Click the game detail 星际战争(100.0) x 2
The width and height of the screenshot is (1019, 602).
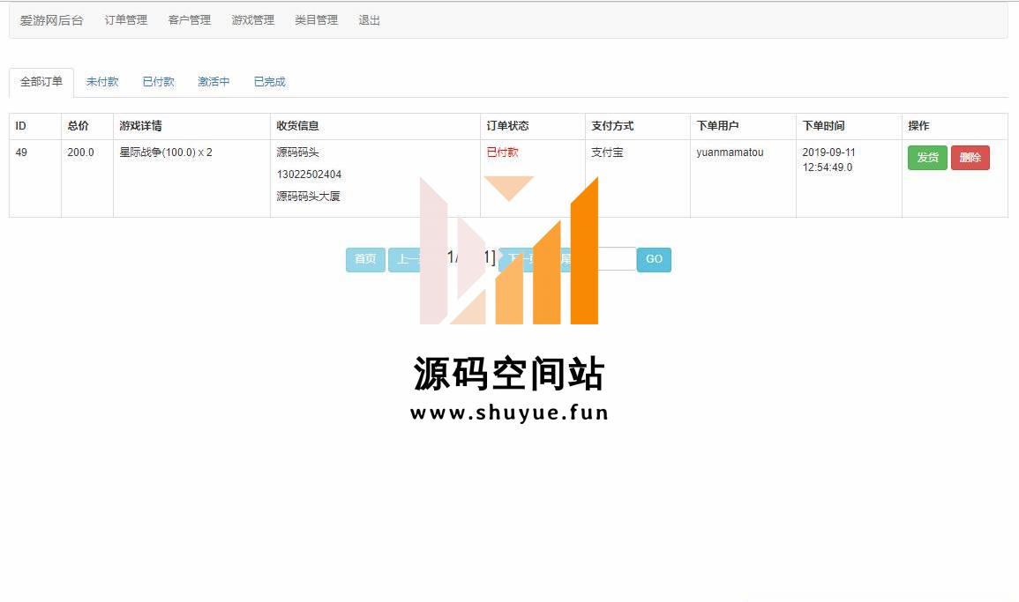tap(166, 152)
